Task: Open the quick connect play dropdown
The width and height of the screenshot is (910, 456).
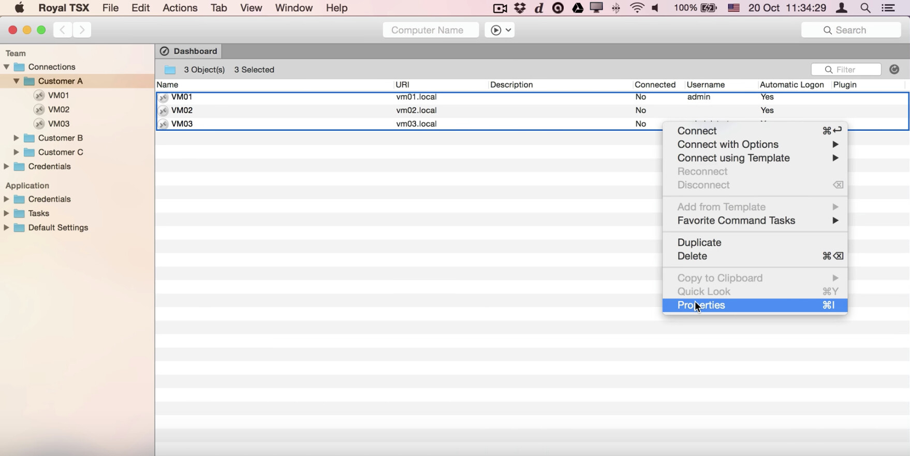Action: [x=500, y=30]
